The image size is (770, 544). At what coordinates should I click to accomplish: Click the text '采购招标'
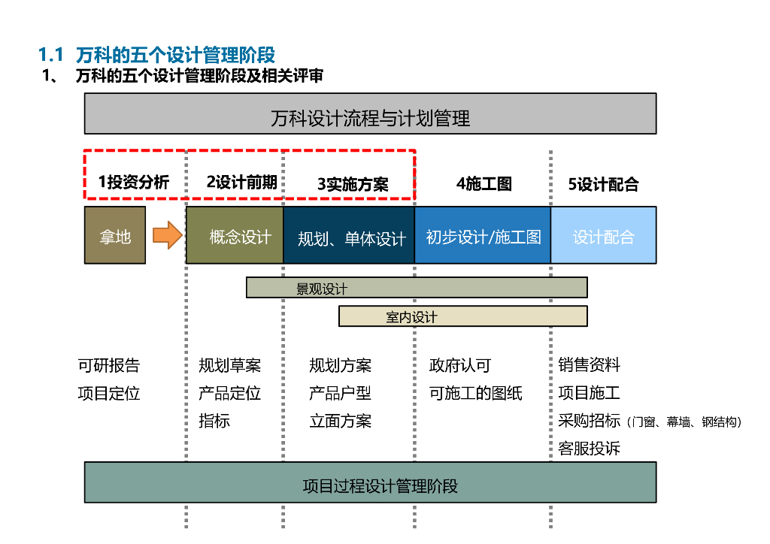click(590, 420)
